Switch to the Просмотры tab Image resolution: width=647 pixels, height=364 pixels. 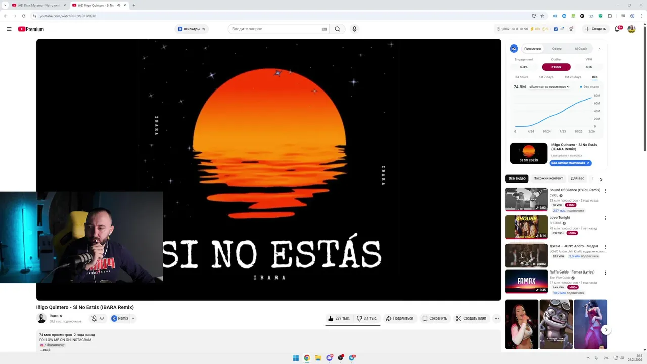pos(533,49)
